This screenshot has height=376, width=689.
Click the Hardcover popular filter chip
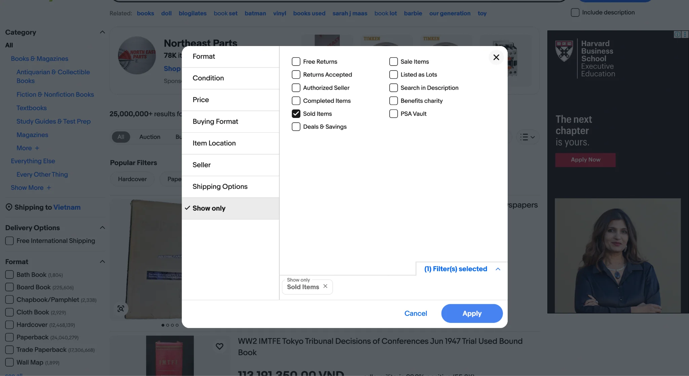[x=132, y=179]
